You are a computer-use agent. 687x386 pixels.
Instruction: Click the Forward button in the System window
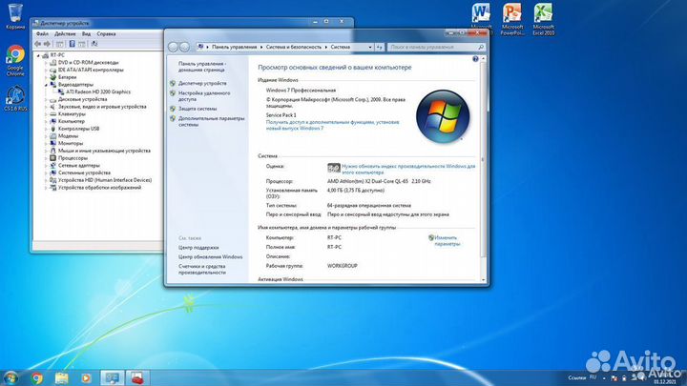pos(184,47)
